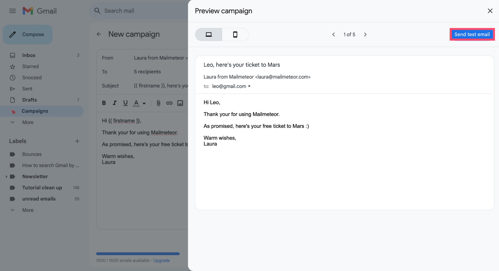This screenshot has height=271, width=499.
Task: Switch to mobile preview mode
Action: pos(235,34)
